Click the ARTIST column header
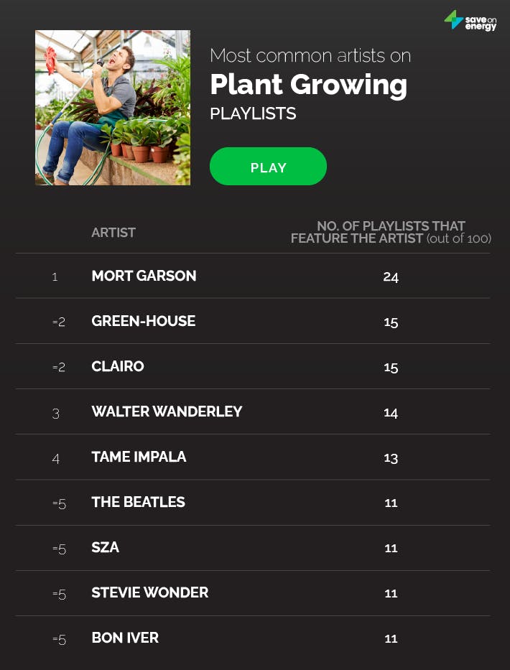510x670 pixels. (113, 233)
